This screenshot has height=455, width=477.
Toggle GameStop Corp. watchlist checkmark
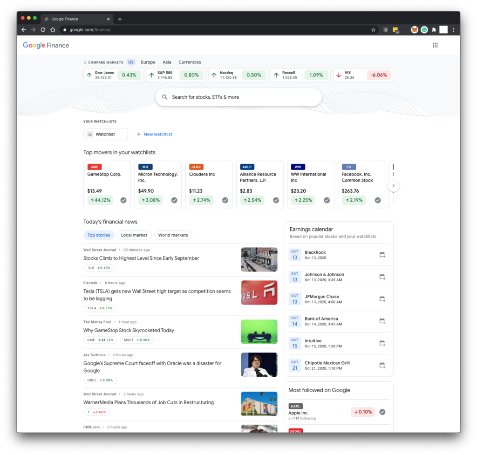[123, 200]
